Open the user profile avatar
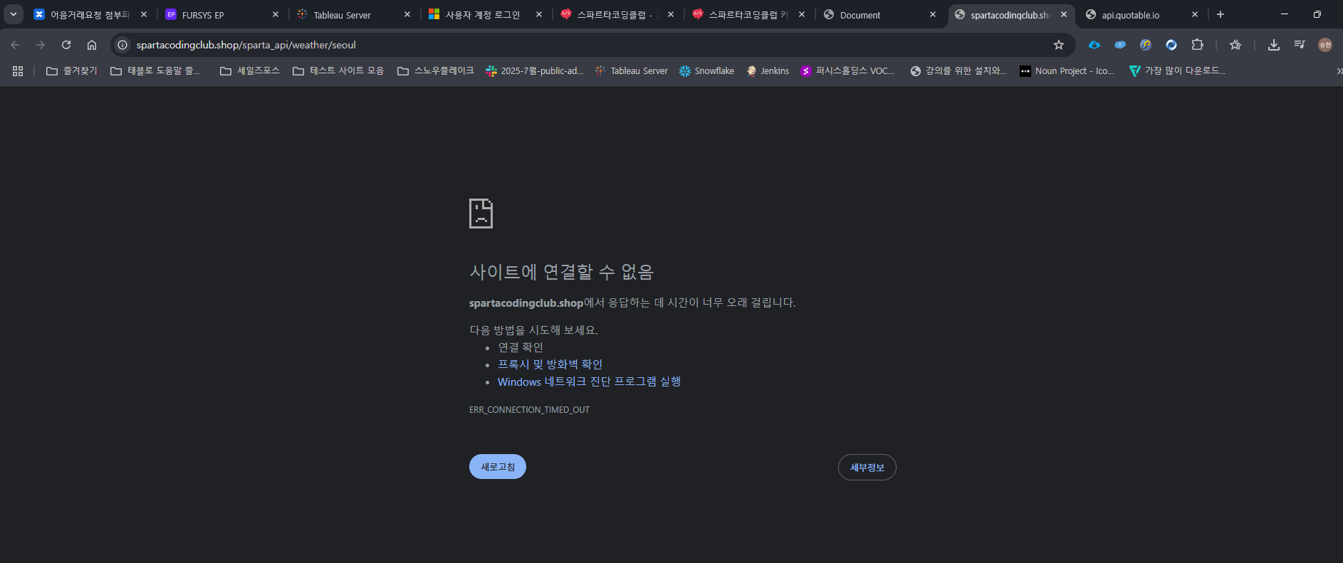 [x=1325, y=45]
